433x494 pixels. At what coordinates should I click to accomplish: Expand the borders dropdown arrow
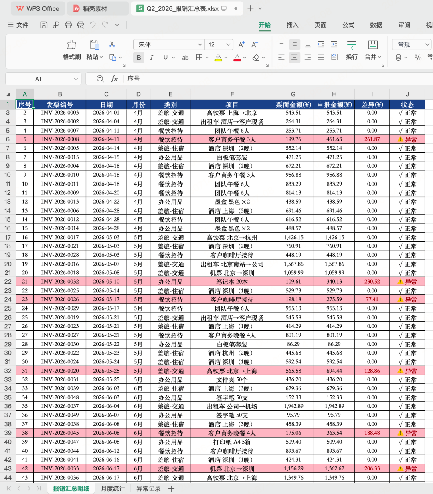(x=207, y=58)
